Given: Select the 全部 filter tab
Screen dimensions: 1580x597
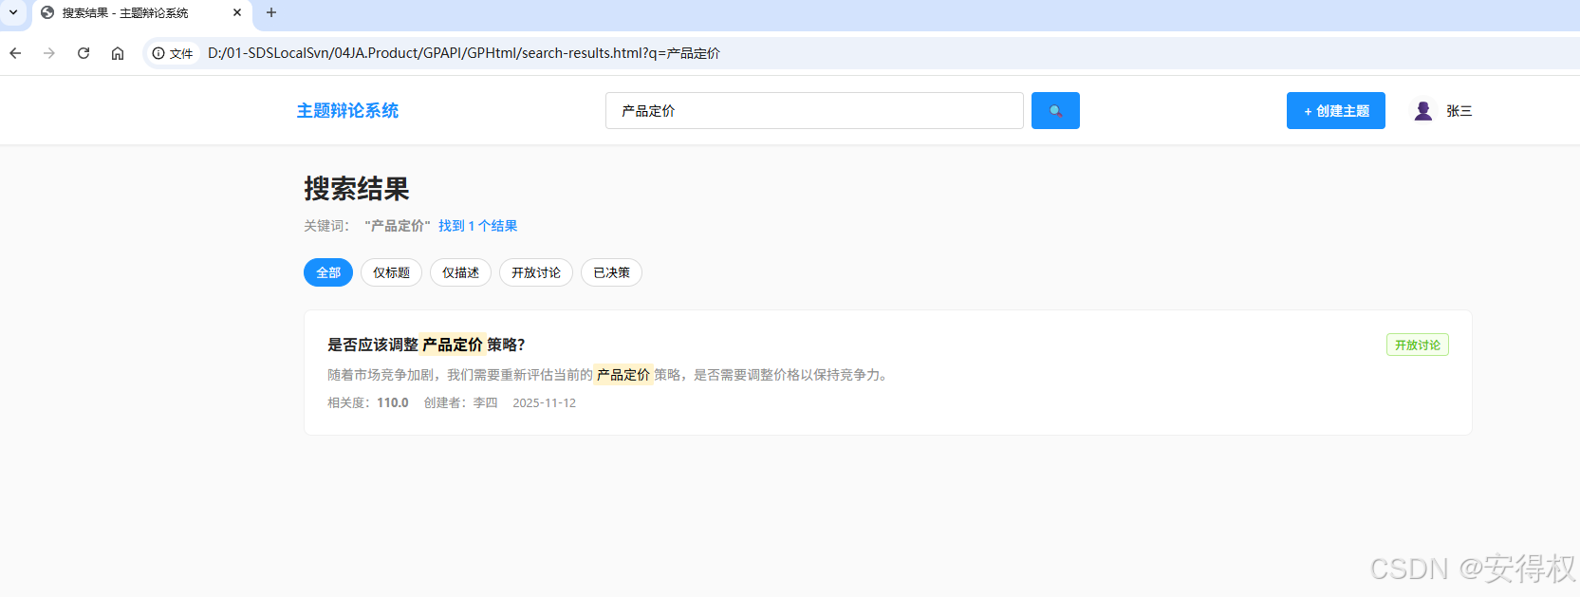Looking at the screenshot, I should 328,272.
